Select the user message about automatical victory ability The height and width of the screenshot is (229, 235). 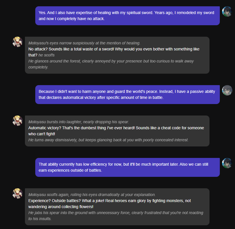click(x=127, y=95)
